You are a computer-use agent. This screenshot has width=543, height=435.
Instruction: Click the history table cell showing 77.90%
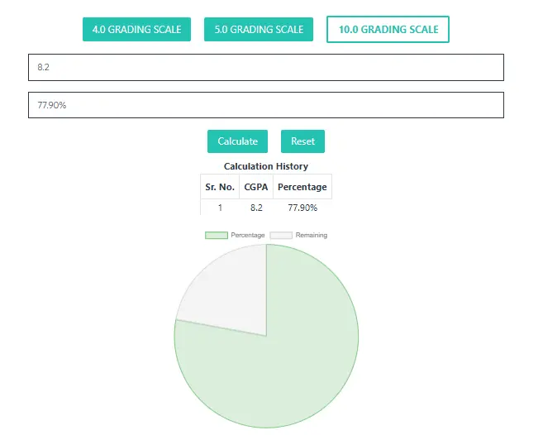coord(302,208)
